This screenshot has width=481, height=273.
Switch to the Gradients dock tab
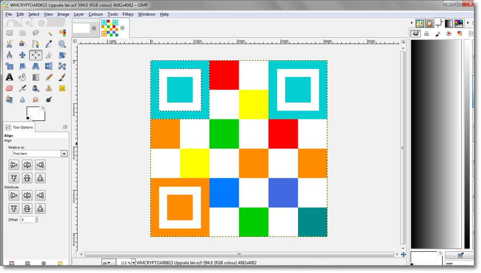tap(449, 23)
